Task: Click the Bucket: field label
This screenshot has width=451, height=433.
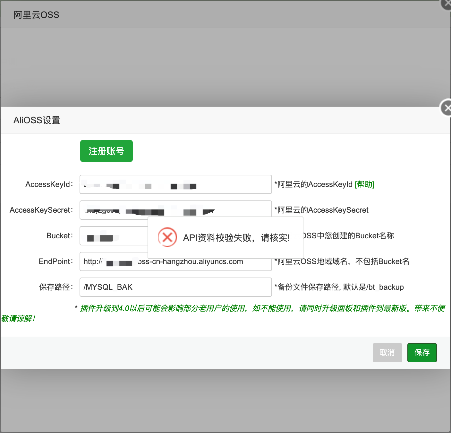Action: (x=60, y=236)
